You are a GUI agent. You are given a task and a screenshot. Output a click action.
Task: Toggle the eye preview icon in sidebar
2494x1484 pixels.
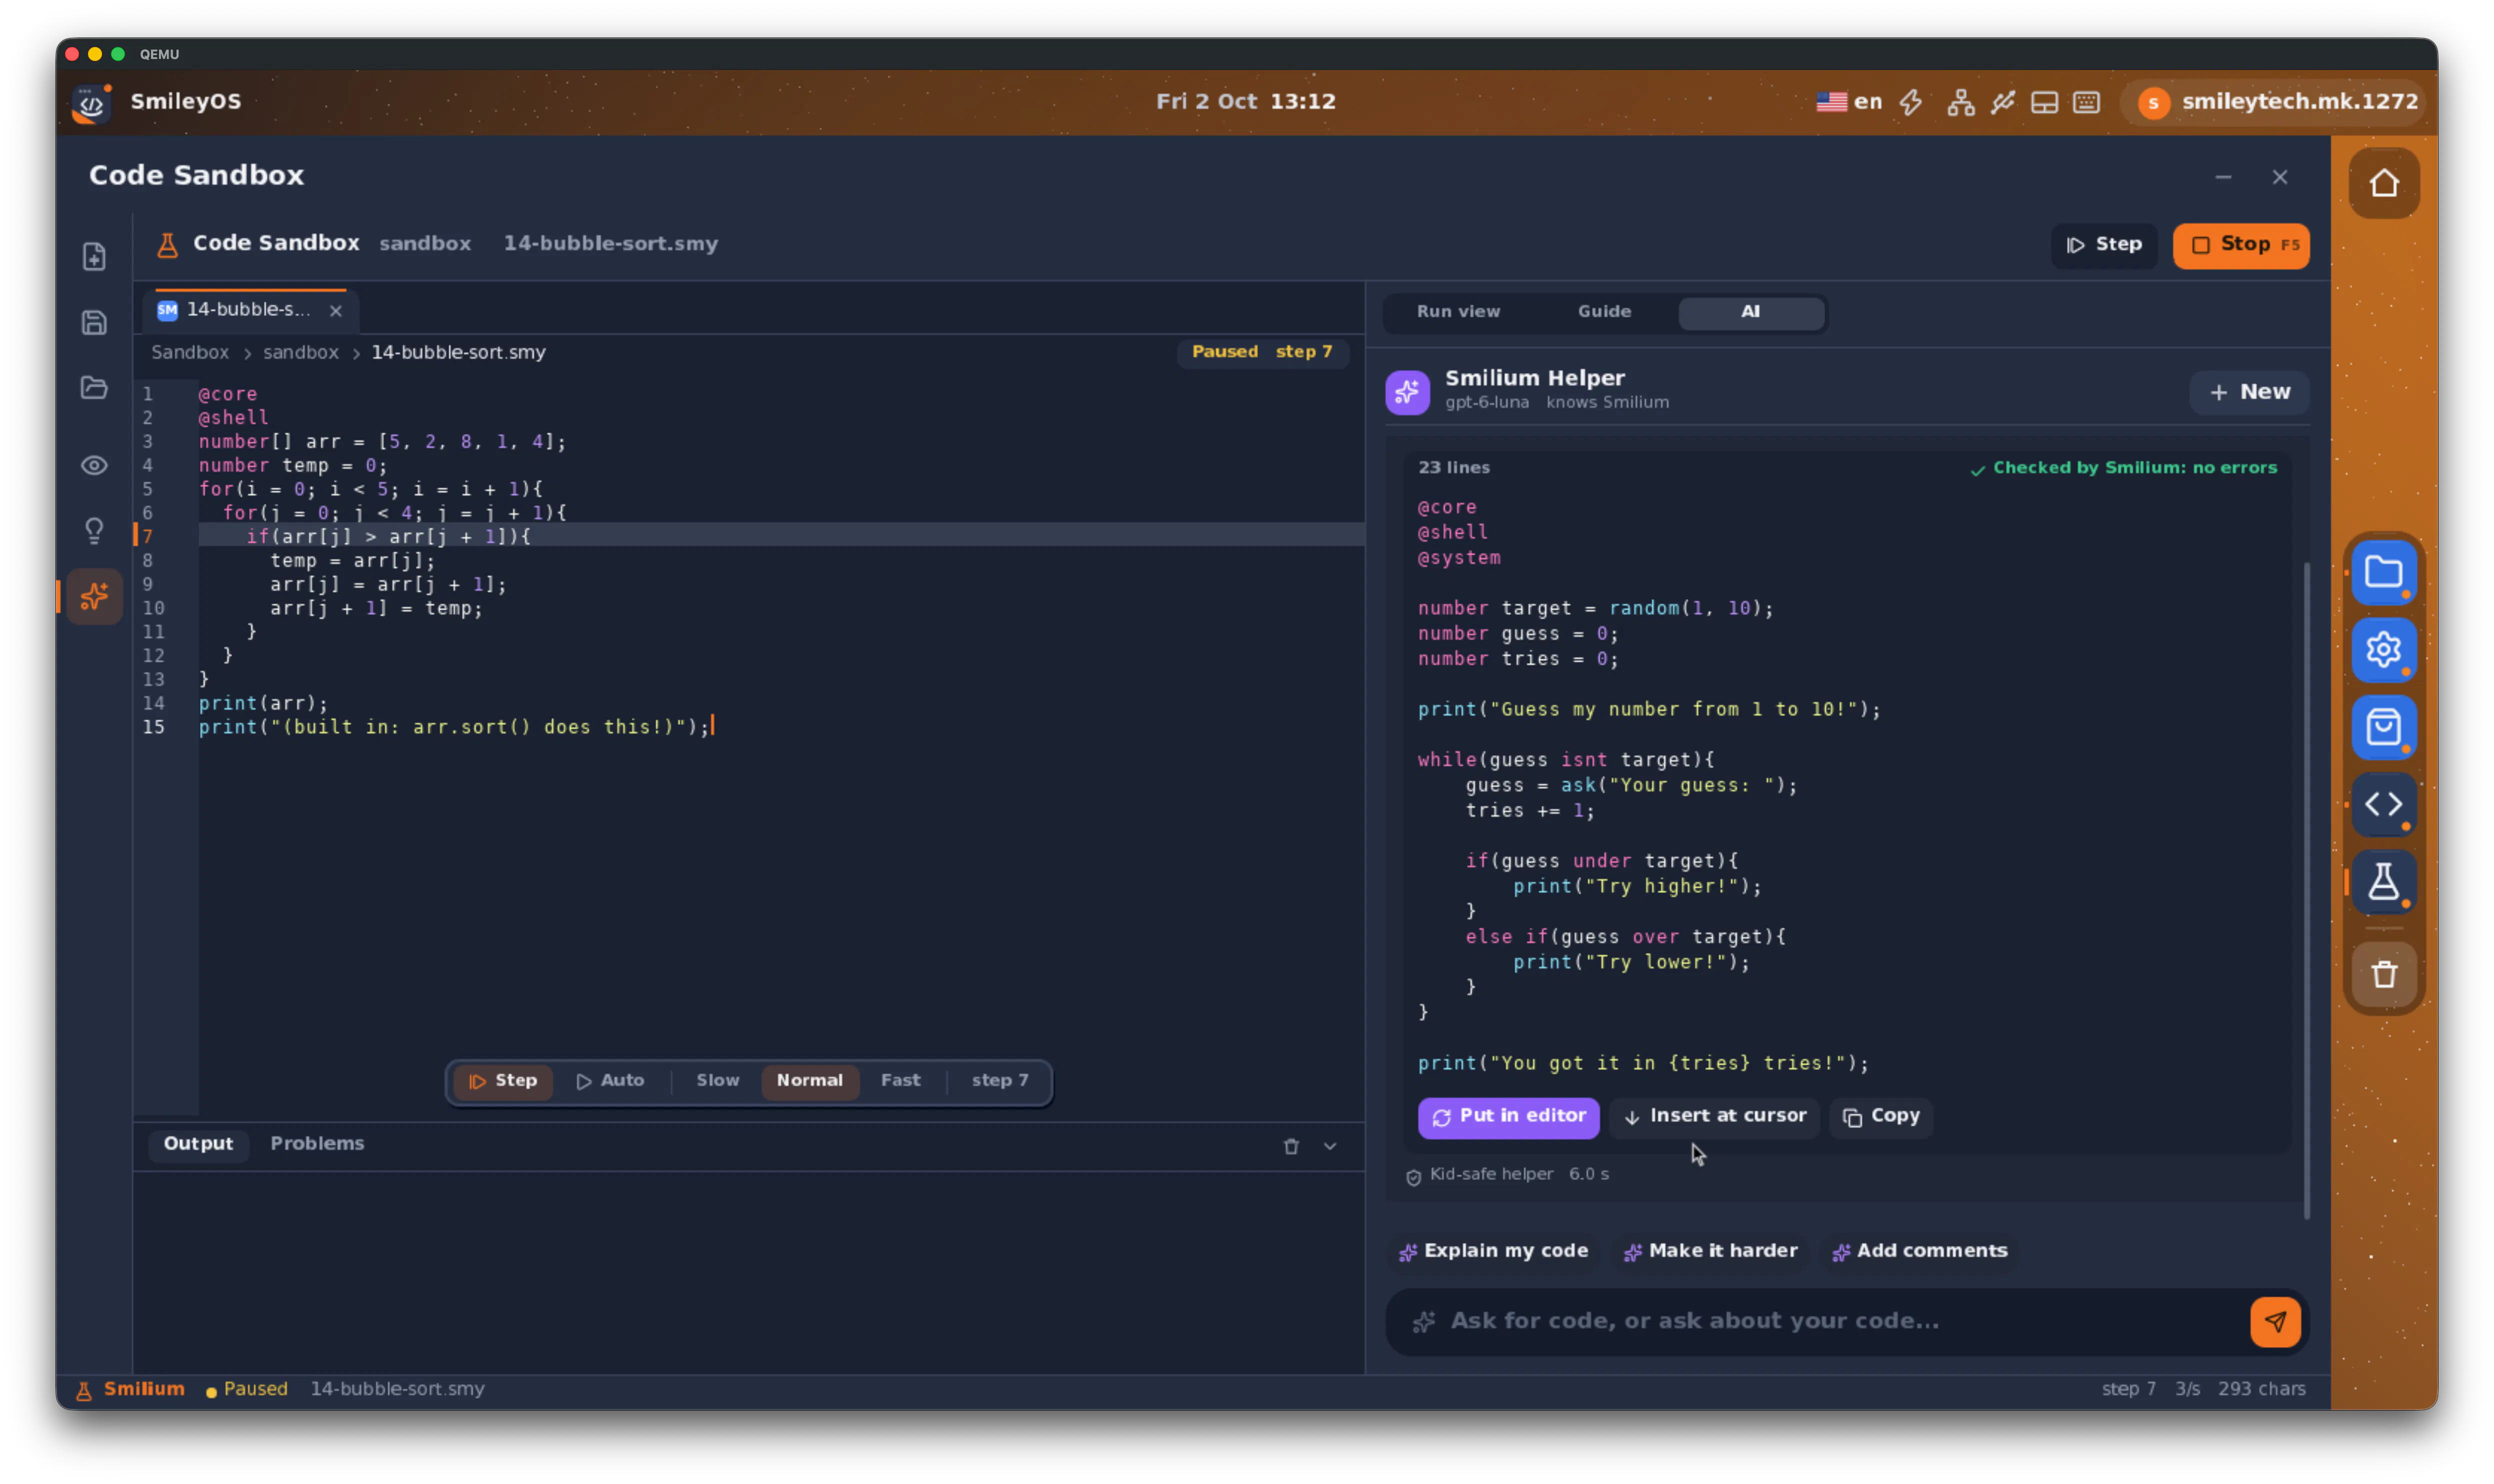pyautogui.click(x=94, y=465)
